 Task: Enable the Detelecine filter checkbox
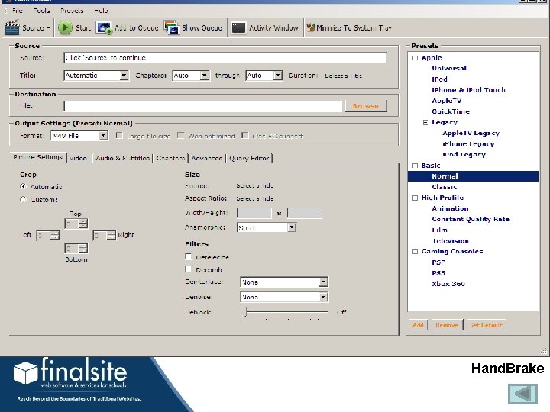pyautogui.click(x=189, y=257)
